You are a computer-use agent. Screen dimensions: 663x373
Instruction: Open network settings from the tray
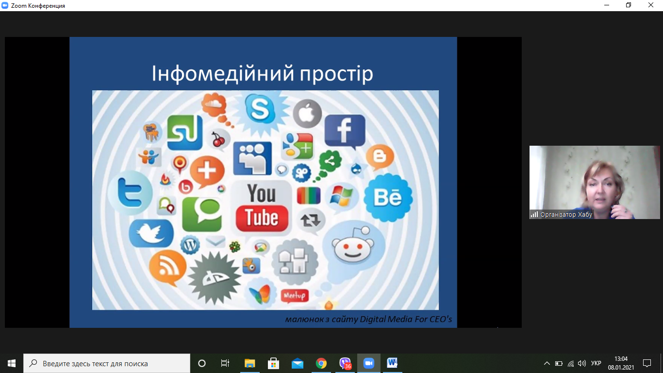tap(571, 363)
